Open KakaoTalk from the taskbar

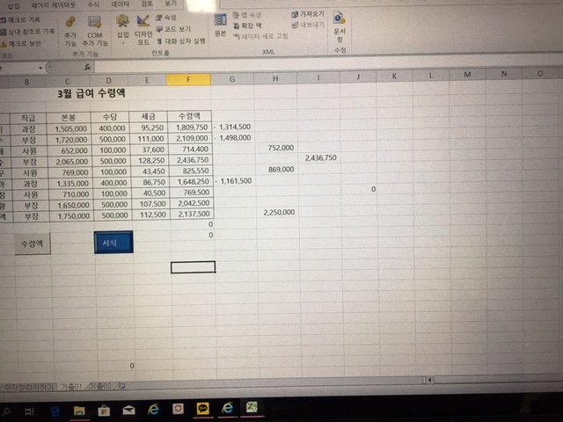coord(203,409)
